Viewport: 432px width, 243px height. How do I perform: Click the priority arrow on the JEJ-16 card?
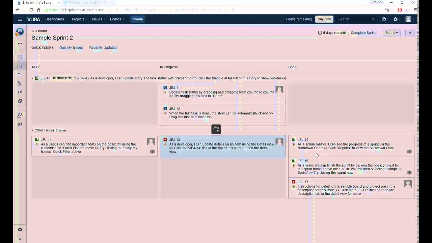[x=293, y=165]
